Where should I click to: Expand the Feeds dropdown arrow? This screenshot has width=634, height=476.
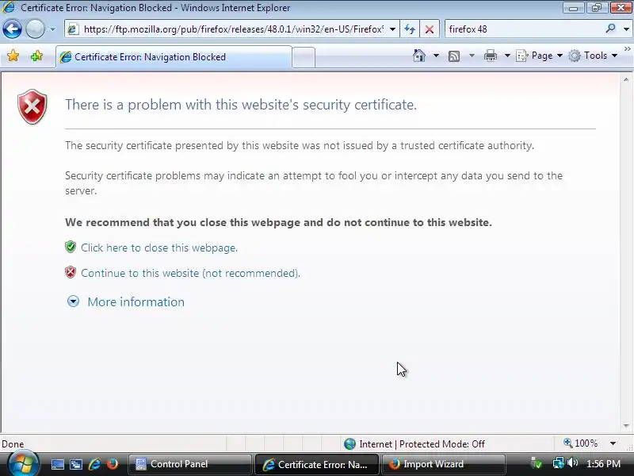click(x=472, y=56)
